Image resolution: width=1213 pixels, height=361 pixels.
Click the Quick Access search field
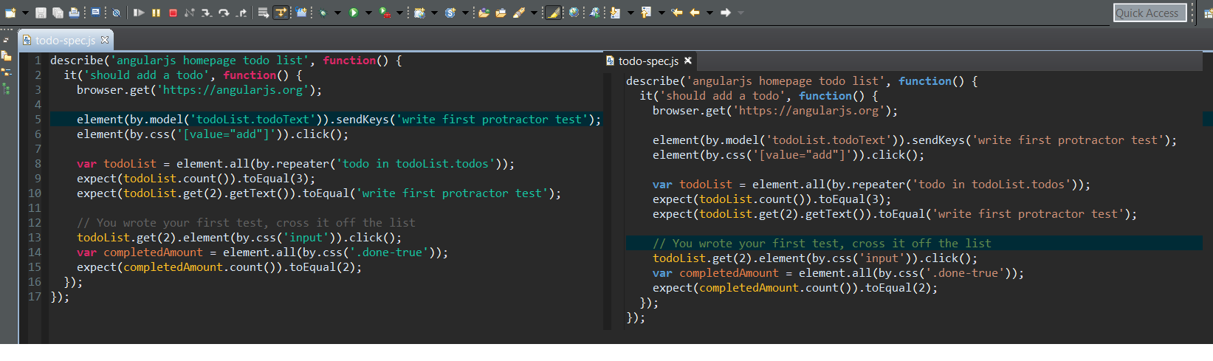[x=1149, y=13]
